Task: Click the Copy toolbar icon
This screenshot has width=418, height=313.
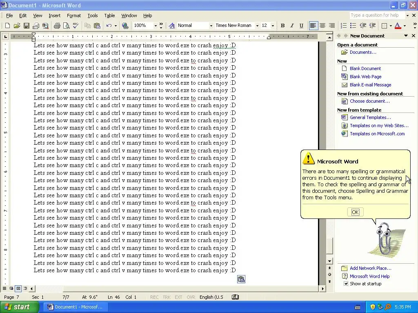Action: pos(87,26)
